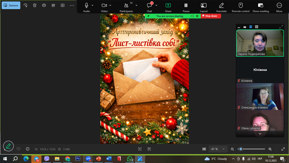The image size is (289, 163).
Task: Click the red Stop share button
Action: (211, 16)
